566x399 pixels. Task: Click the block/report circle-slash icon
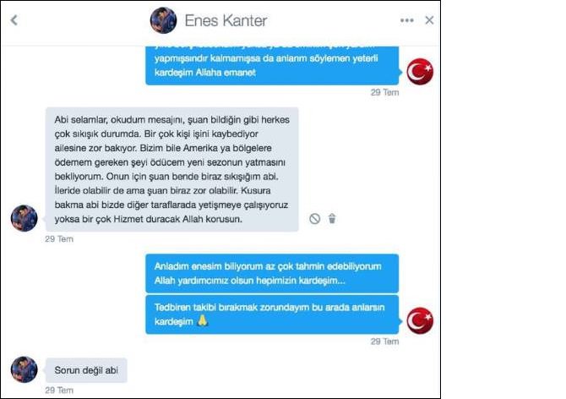click(314, 218)
